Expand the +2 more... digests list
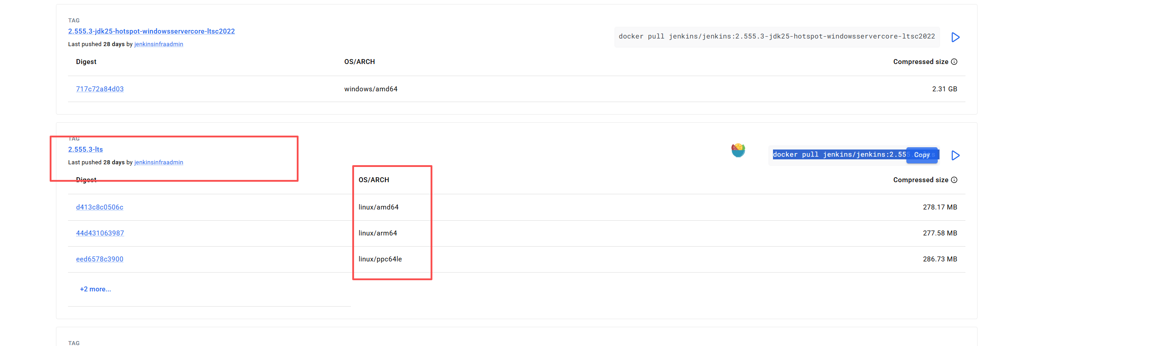The width and height of the screenshot is (1153, 346). (x=95, y=289)
